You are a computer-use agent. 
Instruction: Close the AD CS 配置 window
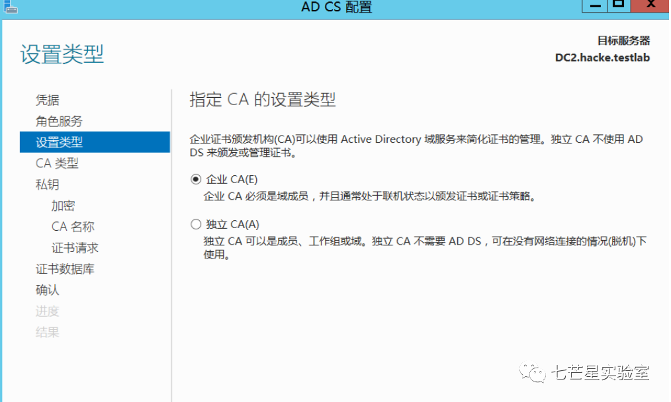[650, 5]
